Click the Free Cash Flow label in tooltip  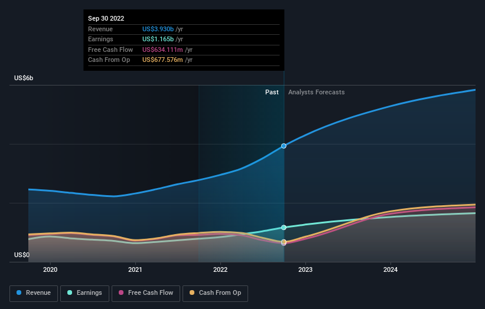click(110, 50)
